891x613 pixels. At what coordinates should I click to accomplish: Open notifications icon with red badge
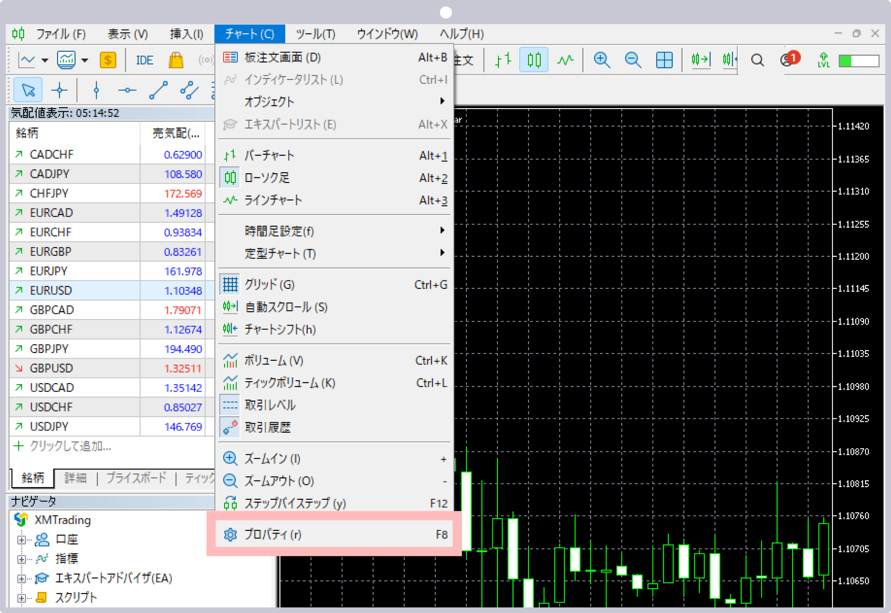coord(790,59)
